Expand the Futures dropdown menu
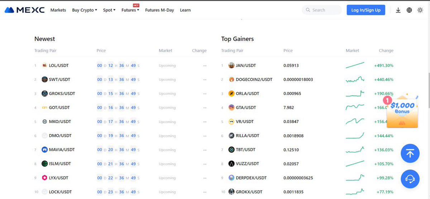 tap(130, 10)
